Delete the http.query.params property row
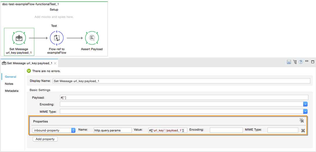Image resolution: width=316 pixels, height=152 pixels. (303, 131)
